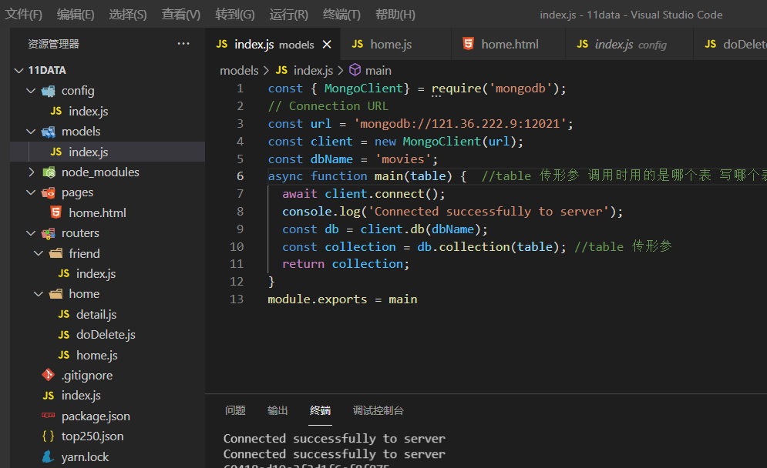Click the HTML5 icon beside home.html in explorer
This screenshot has width=767, height=468.
coord(56,212)
